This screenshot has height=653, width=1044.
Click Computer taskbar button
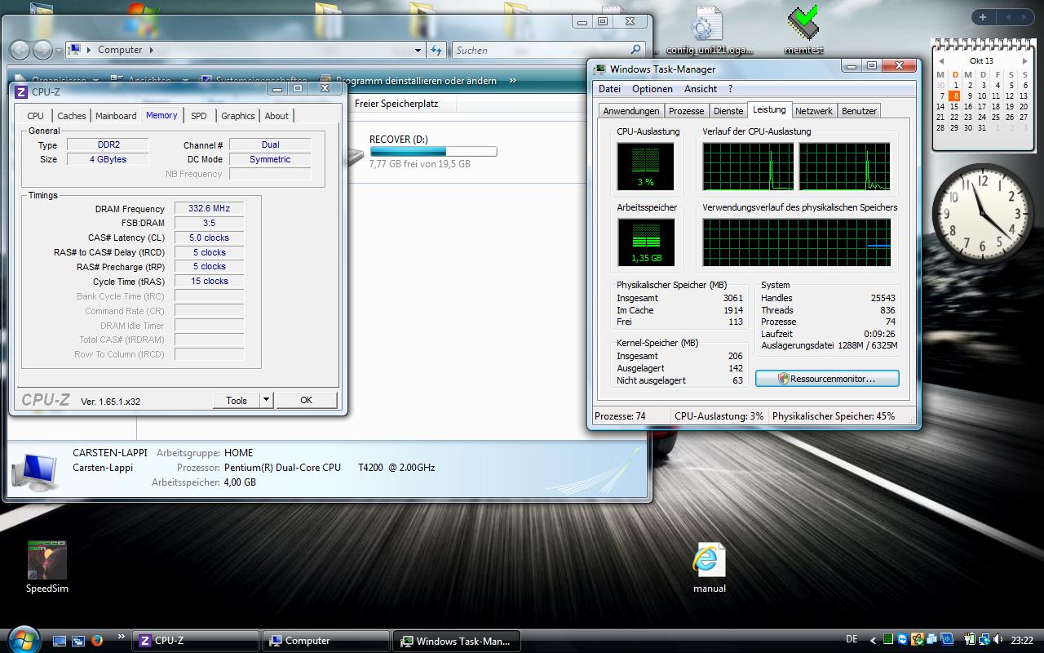tap(326, 641)
